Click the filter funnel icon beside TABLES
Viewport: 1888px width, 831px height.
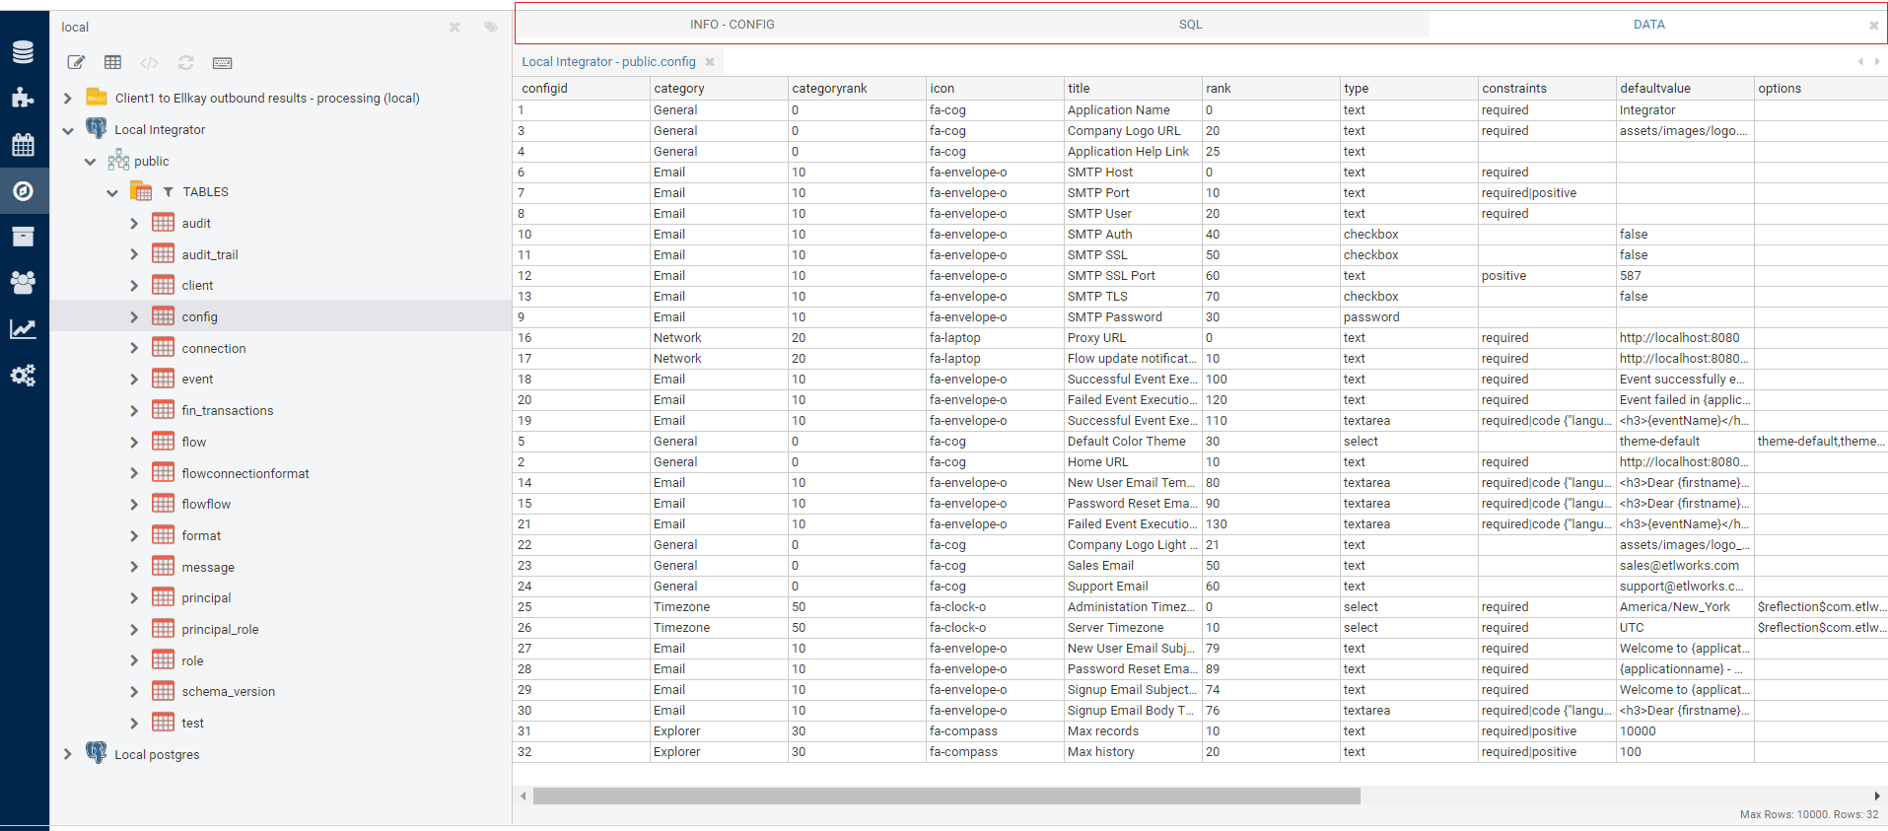pyautogui.click(x=169, y=192)
